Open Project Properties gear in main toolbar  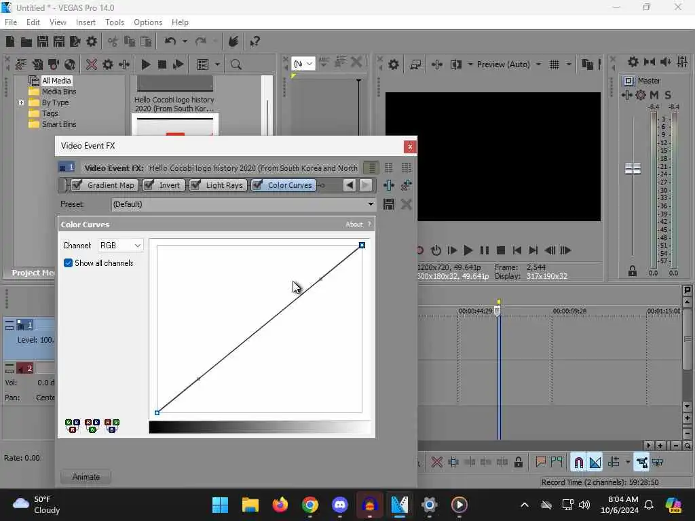pyautogui.click(x=92, y=41)
